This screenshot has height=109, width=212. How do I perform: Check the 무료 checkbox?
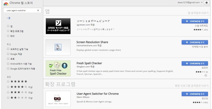coord(8,59)
